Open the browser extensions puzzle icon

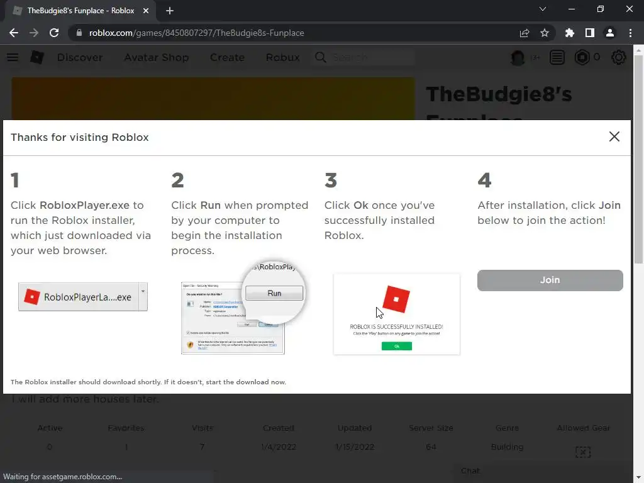(569, 33)
